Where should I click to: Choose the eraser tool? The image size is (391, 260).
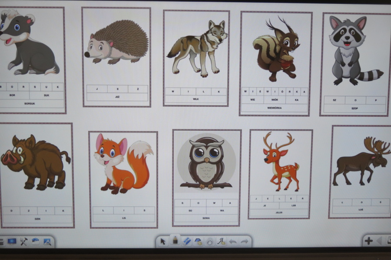pos(187,242)
